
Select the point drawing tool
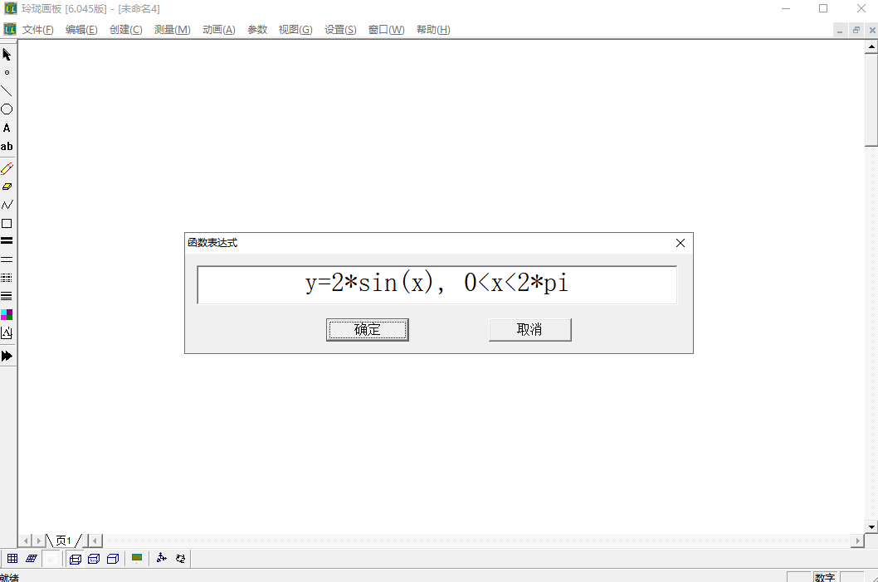click(7, 73)
